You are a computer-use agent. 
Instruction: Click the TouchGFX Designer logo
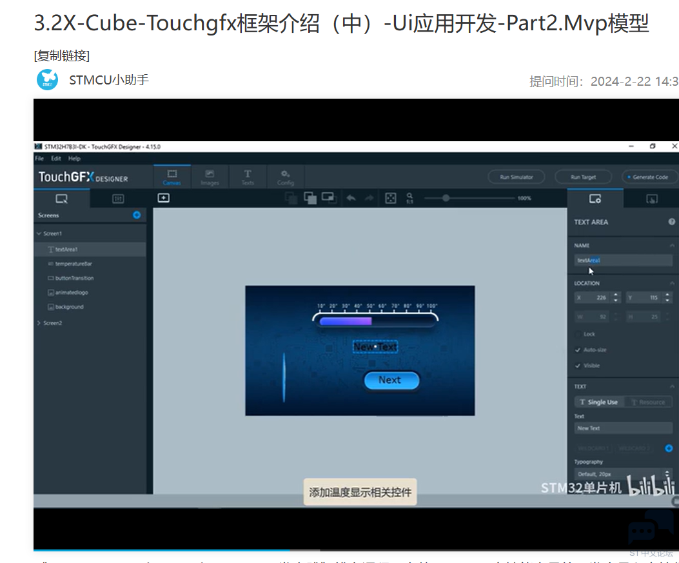click(x=83, y=177)
